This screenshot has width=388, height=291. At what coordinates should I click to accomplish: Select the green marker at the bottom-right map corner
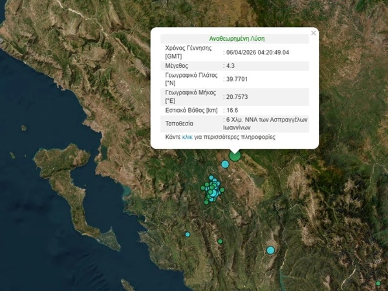[378, 283]
